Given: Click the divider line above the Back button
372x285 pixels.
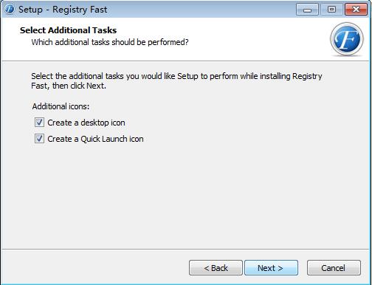Looking at the screenshot, I should pyautogui.click(x=186, y=249).
